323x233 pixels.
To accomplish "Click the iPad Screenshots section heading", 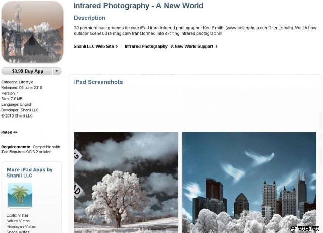I will 98,82.
